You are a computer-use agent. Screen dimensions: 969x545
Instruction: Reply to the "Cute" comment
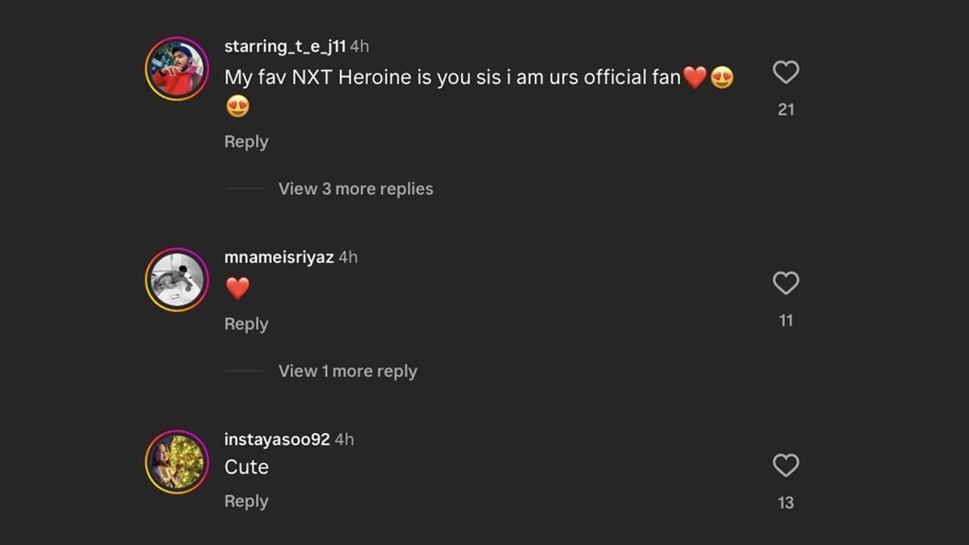(246, 501)
